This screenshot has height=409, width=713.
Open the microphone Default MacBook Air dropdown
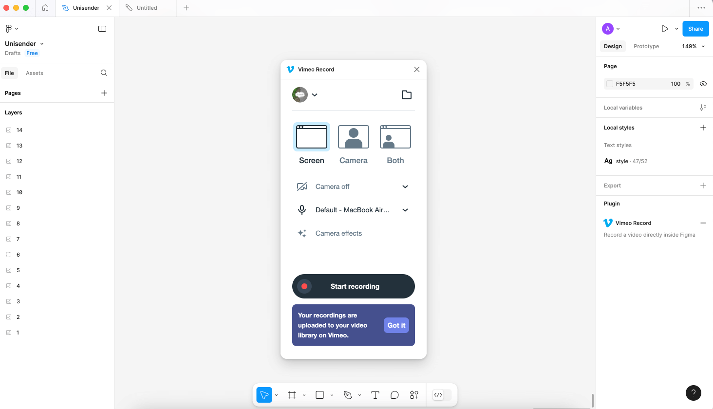tap(354, 210)
